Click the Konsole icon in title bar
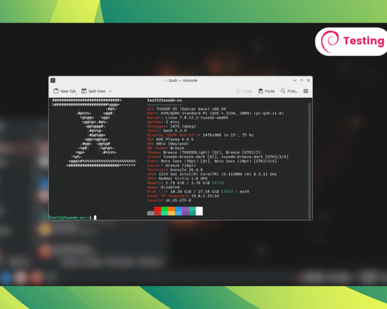The width and height of the screenshot is (387, 309). (53, 80)
